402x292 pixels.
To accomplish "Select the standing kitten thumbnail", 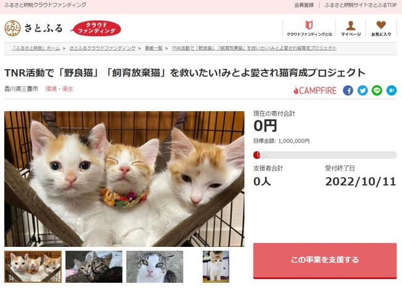I will pos(216,267).
